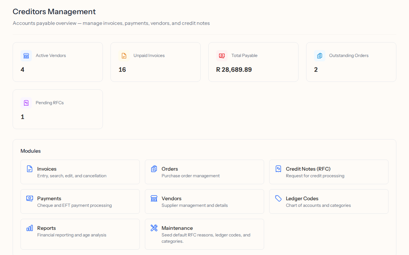Click the Unpaid Invoices count 16
The image size is (409, 255).
[122, 70]
